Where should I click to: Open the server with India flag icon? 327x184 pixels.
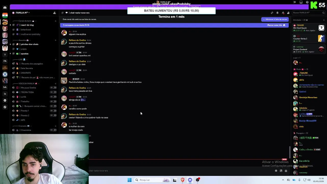click(x=5, y=15)
